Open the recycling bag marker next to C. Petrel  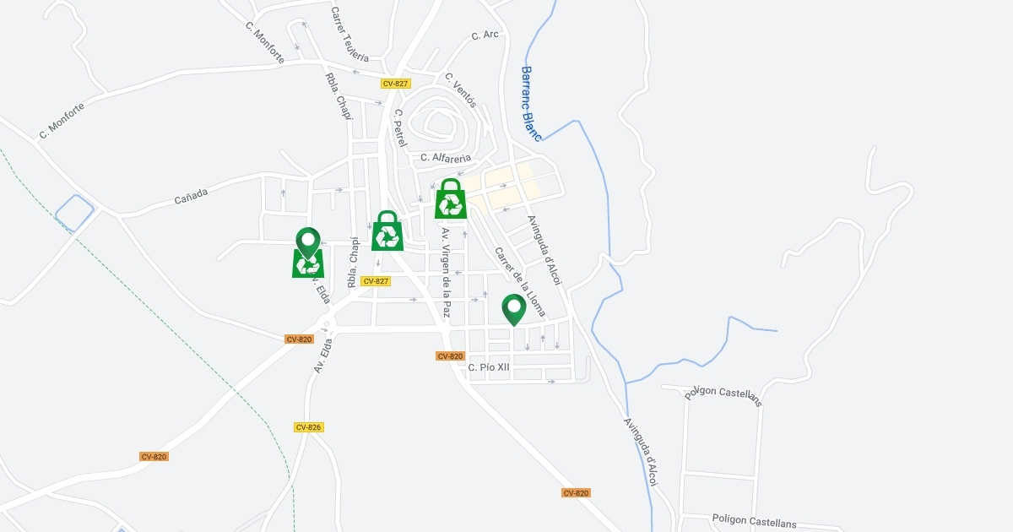coord(387,231)
